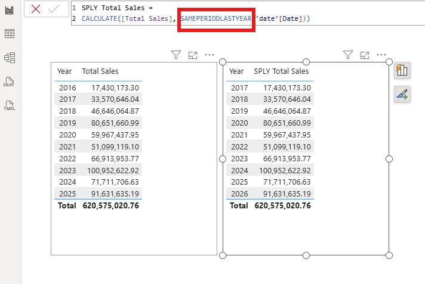Select 2022 row value 66,913,953.77 in Total Sales
The image size is (425, 284).
(x=115, y=159)
